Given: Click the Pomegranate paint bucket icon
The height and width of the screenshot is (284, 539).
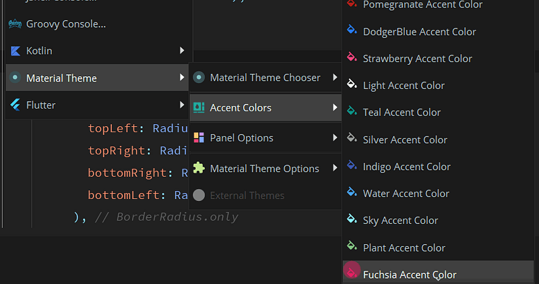Looking at the screenshot, I should 352,3.
